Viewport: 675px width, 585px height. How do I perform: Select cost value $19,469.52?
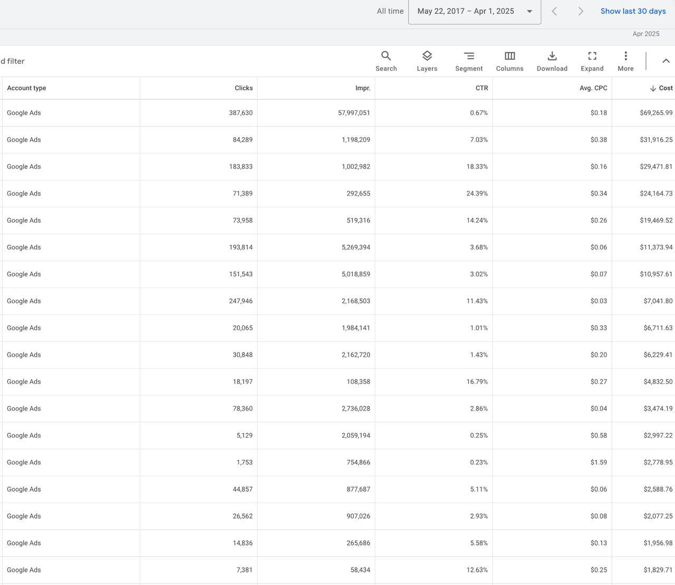[656, 220]
